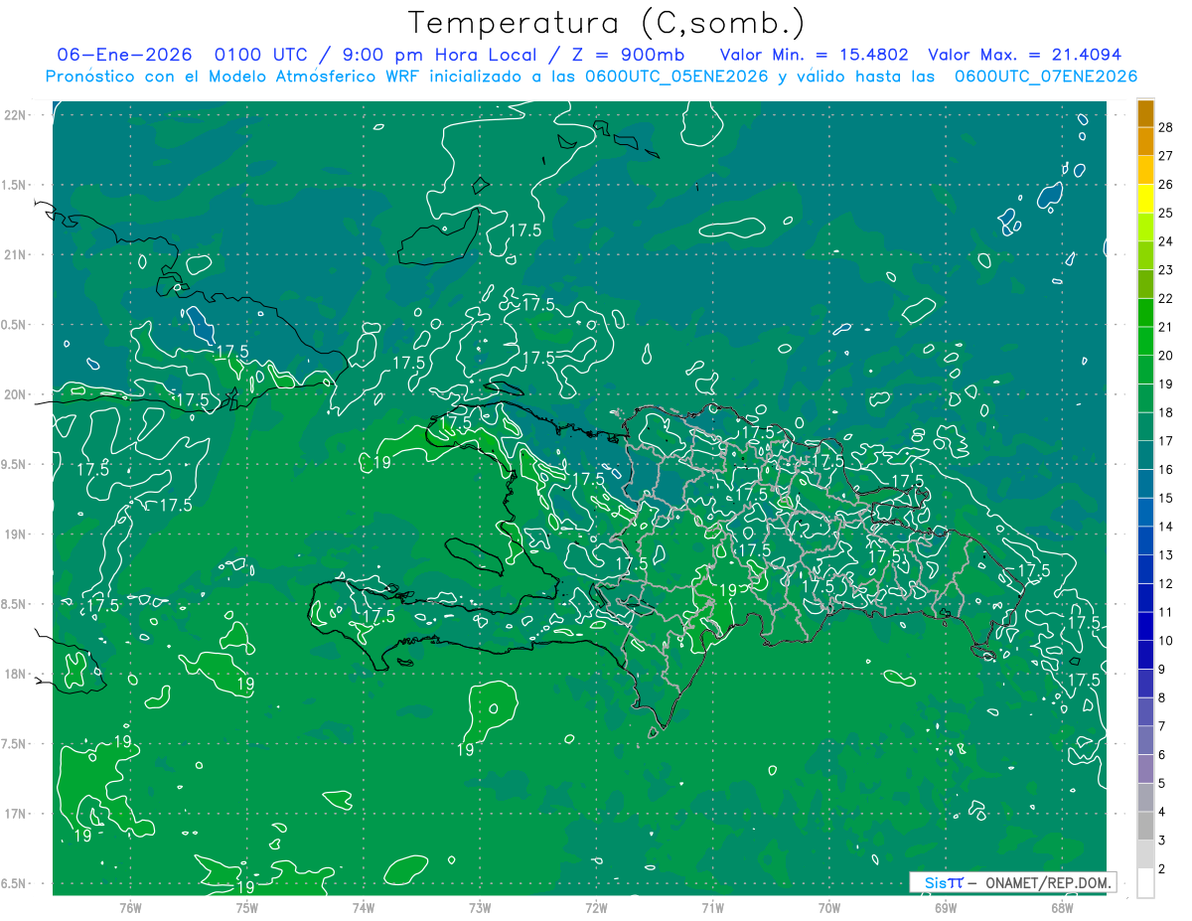The width and height of the screenshot is (1192, 921).
Task: Click the dark blue swatch between 10 and 11
Action: point(1145,627)
